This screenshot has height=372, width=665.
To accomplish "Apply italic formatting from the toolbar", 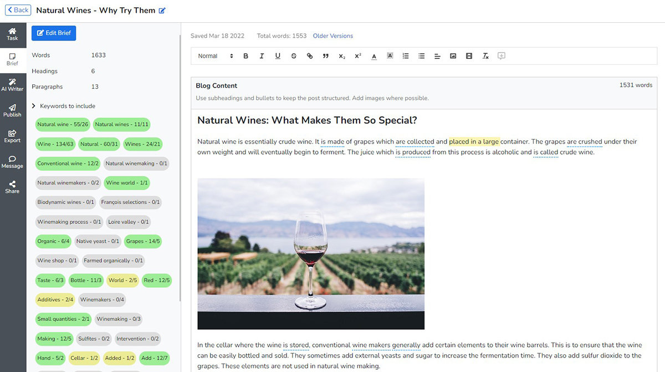I will 262,56.
